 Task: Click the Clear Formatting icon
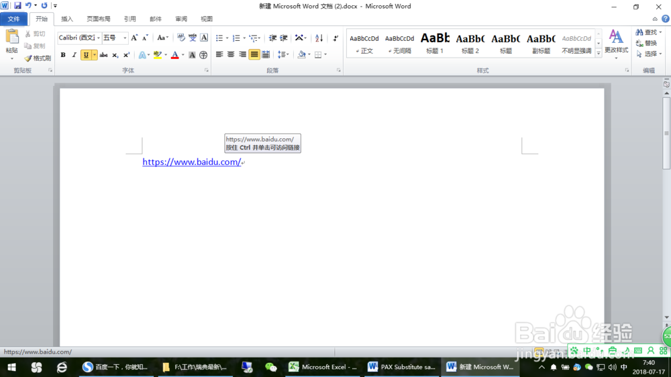tap(181, 38)
